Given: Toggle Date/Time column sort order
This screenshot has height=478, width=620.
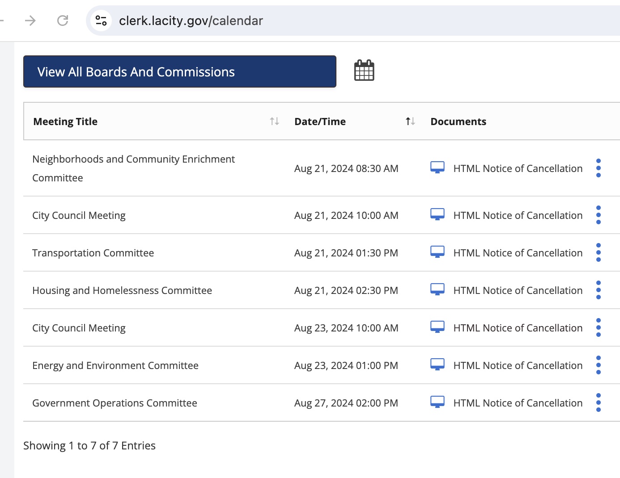Looking at the screenshot, I should click(x=410, y=122).
